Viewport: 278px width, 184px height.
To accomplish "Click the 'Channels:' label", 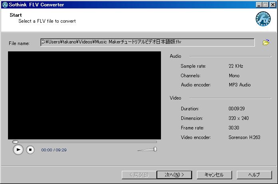I will [x=191, y=76].
